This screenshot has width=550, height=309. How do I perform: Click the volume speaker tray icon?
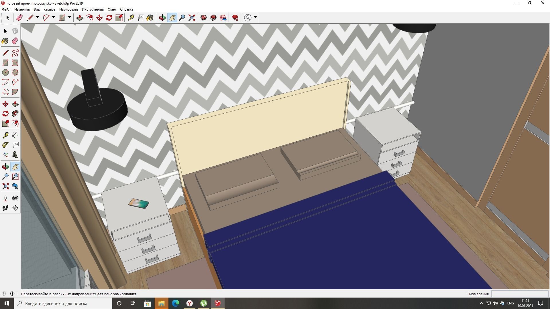495,303
